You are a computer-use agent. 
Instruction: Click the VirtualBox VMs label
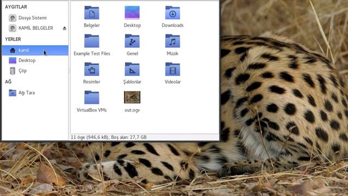tap(92, 110)
